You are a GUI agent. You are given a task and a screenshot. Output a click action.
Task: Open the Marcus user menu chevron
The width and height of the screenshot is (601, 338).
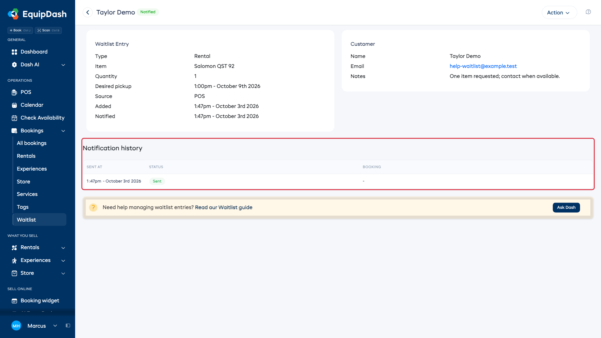click(55, 326)
